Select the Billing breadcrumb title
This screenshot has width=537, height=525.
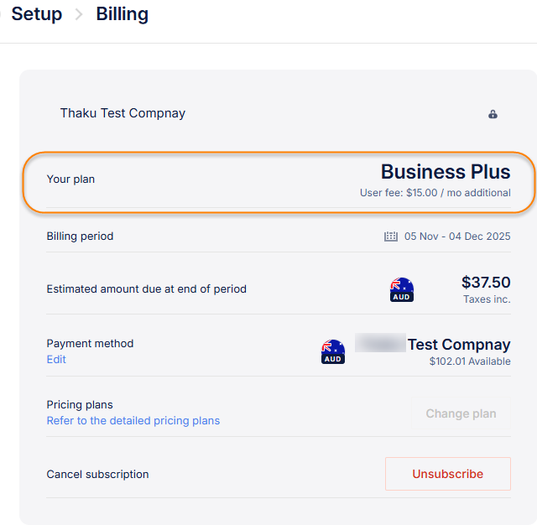pyautogui.click(x=123, y=14)
